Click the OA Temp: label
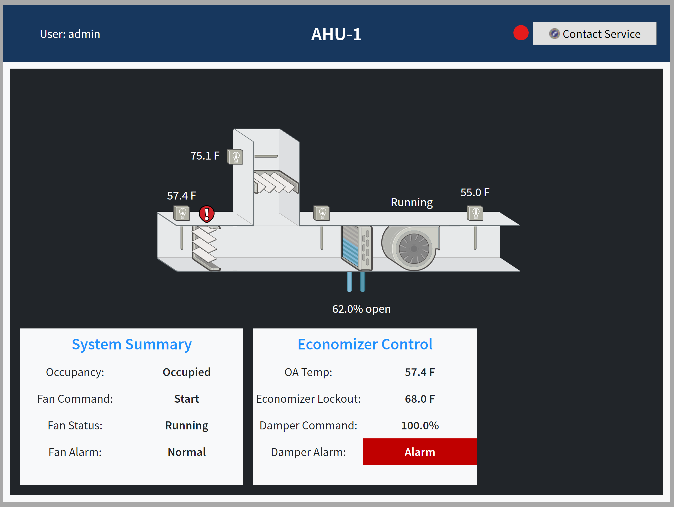 tap(308, 372)
